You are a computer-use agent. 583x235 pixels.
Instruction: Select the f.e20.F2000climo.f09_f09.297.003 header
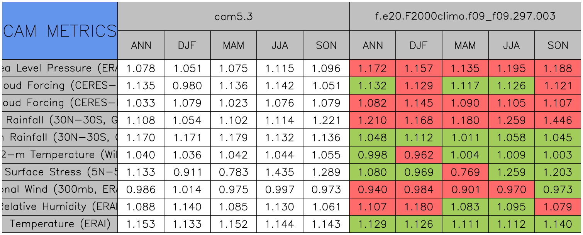(x=465, y=16)
